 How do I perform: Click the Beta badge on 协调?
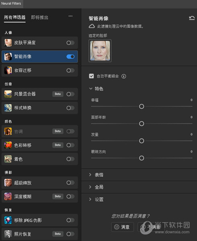(x=58, y=131)
